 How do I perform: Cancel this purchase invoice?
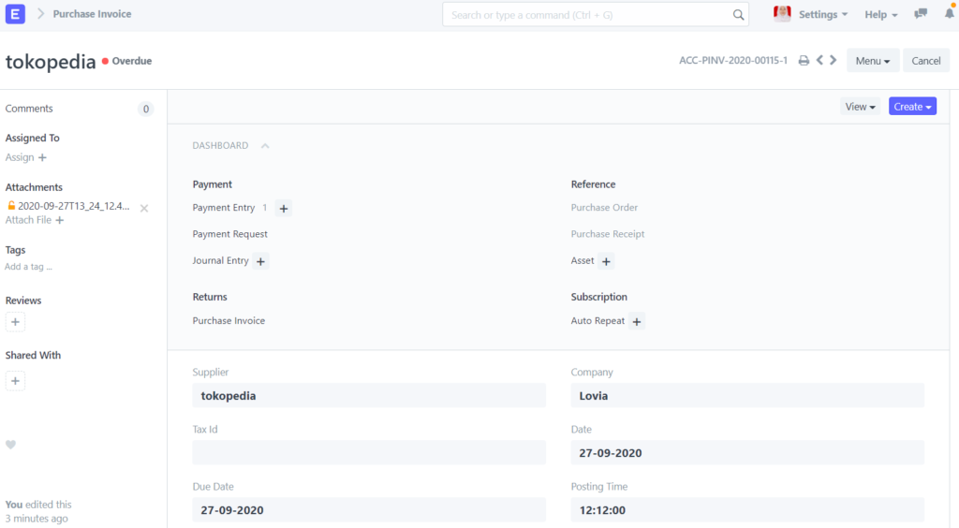[926, 61]
